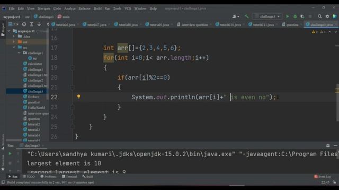Open IDE settings gear in the top toolbar

click(x=327, y=16)
